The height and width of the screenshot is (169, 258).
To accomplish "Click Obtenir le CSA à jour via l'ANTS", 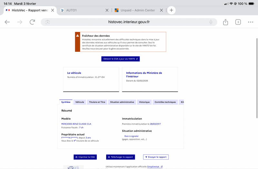I will (120, 59).
